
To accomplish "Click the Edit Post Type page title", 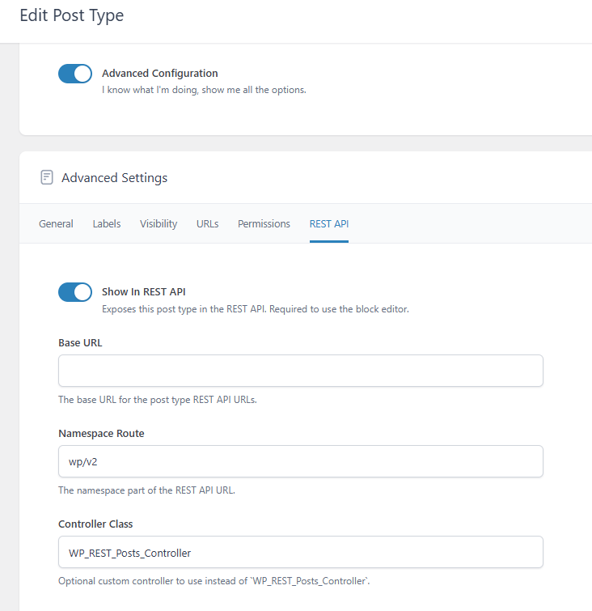I will click(x=72, y=15).
